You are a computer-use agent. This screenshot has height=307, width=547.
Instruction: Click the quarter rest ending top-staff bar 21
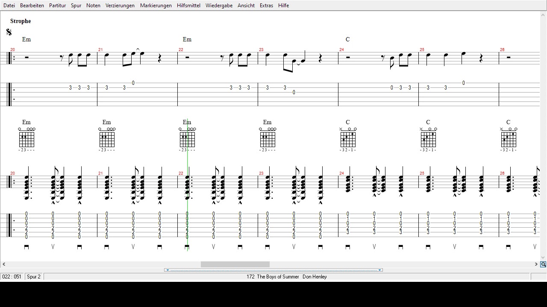click(160, 59)
